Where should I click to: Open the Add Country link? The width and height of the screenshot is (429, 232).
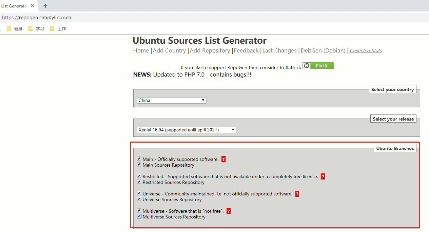click(x=169, y=50)
